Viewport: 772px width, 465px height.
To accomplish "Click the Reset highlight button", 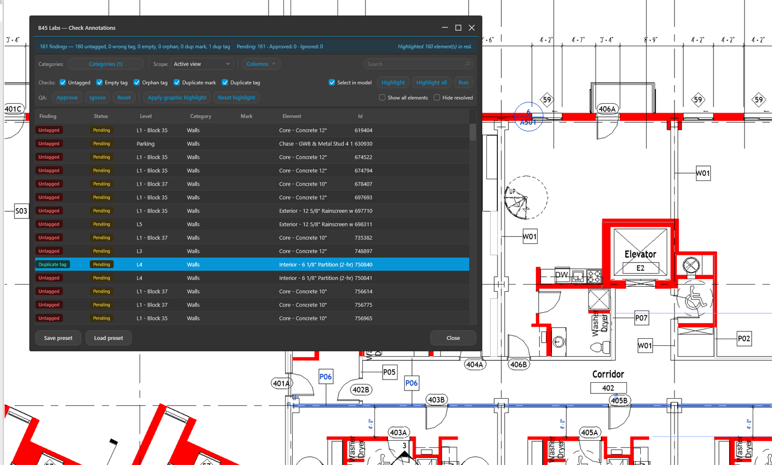I will pyautogui.click(x=237, y=98).
